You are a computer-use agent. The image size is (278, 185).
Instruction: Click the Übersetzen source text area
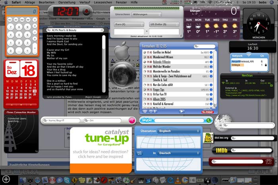168,142
